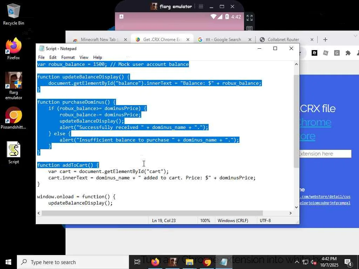Open the Recycle Bin desktop icon
The width and height of the screenshot is (359, 269).
click(14, 14)
